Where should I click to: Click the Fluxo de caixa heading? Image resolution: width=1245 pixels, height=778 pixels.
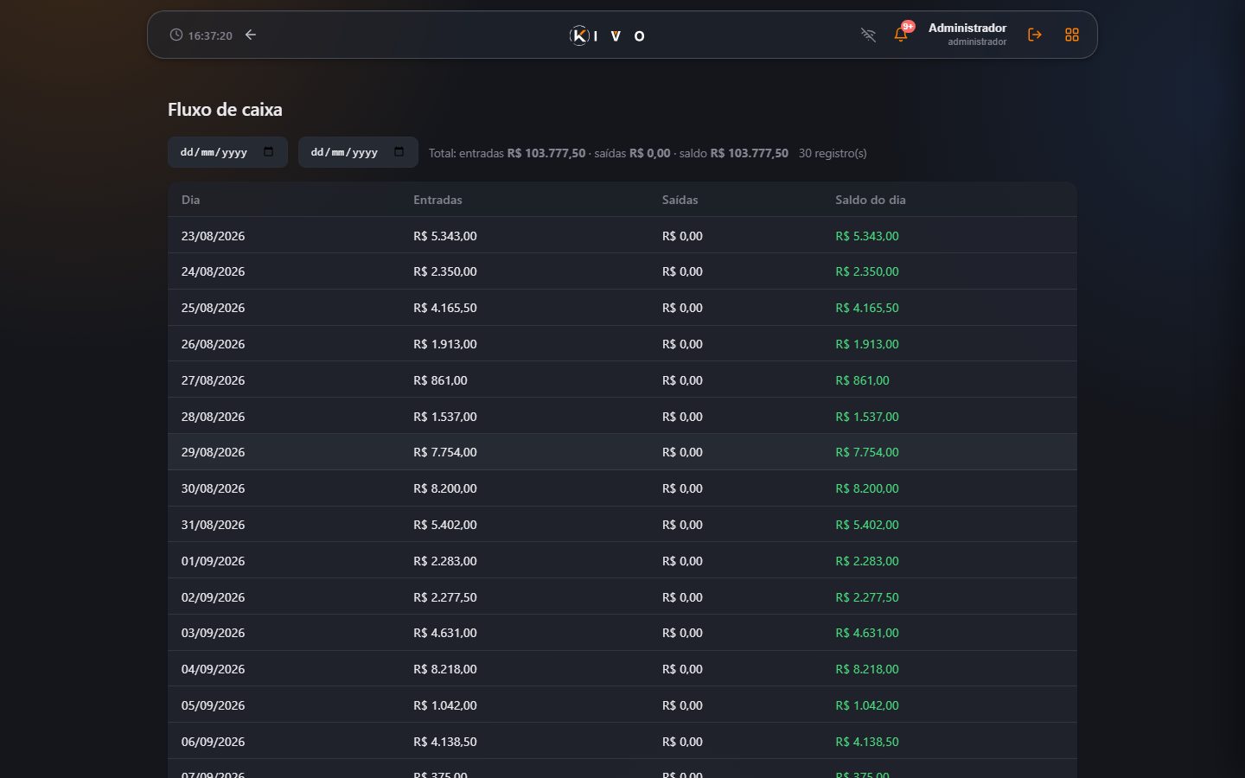tap(225, 110)
